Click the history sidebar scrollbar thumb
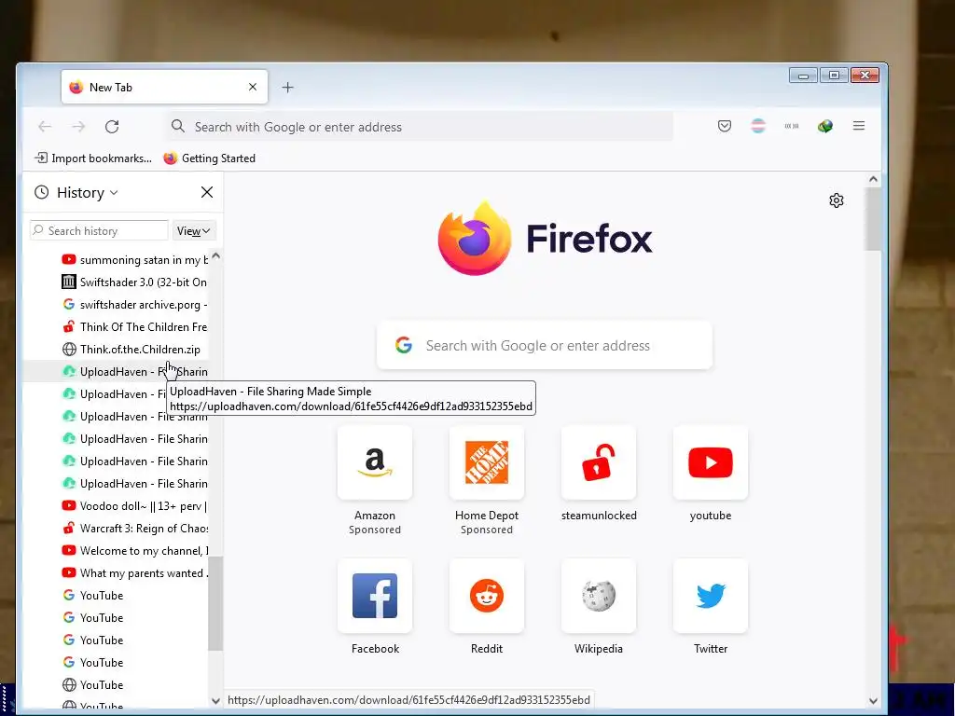The height and width of the screenshot is (716, 955). (x=215, y=603)
